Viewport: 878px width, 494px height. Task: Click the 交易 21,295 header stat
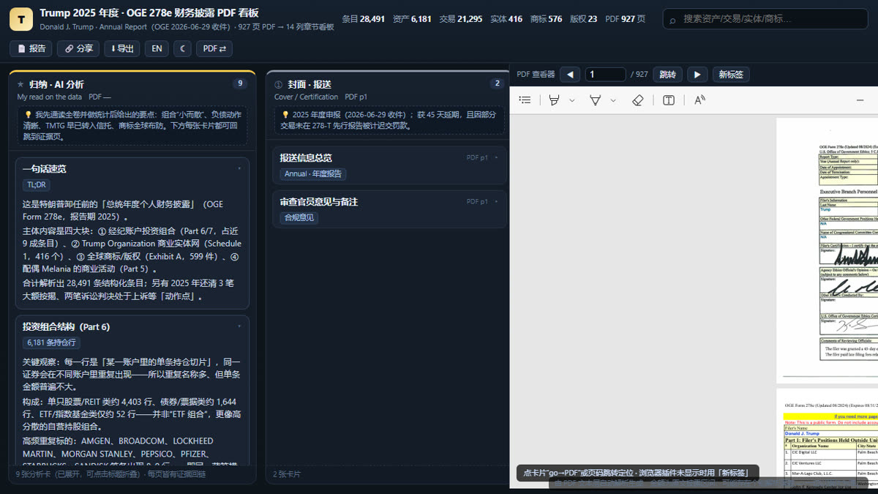pos(461,19)
